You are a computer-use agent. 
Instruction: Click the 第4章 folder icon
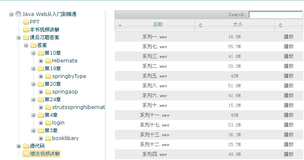[41, 115]
